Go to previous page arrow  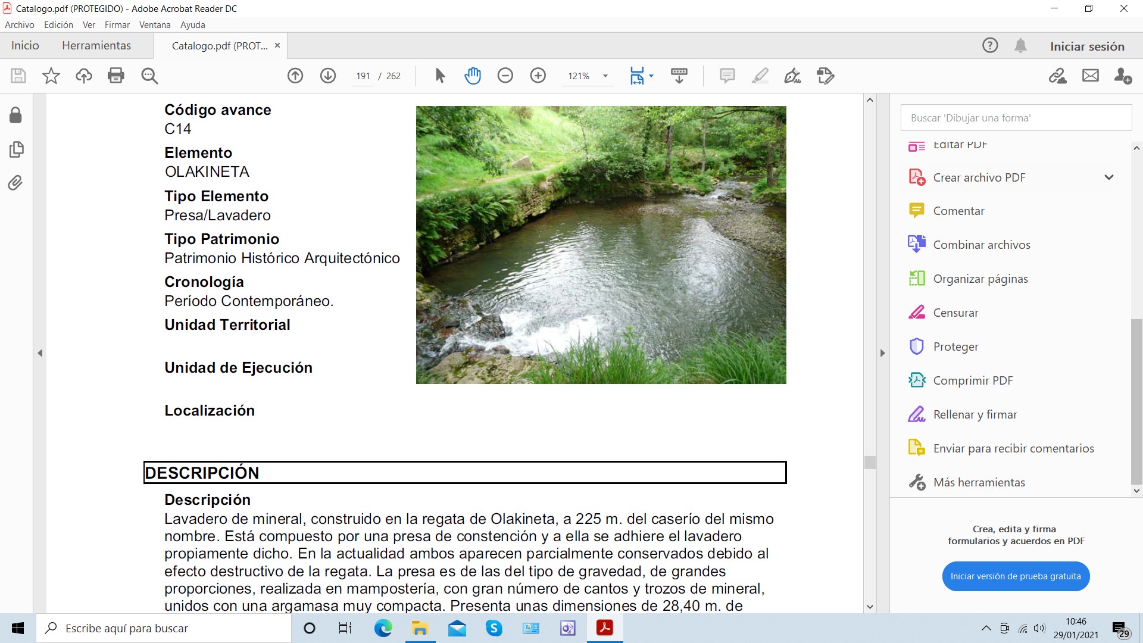click(x=295, y=76)
